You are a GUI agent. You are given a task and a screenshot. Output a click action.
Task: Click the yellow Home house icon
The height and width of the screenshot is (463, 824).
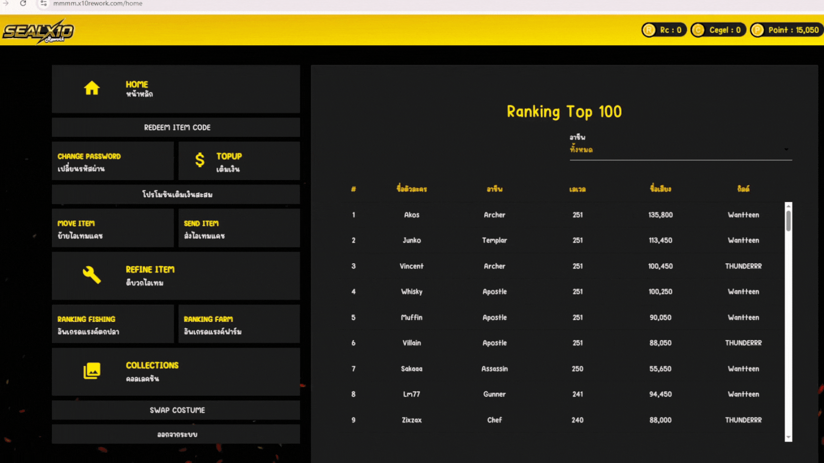[x=91, y=88]
